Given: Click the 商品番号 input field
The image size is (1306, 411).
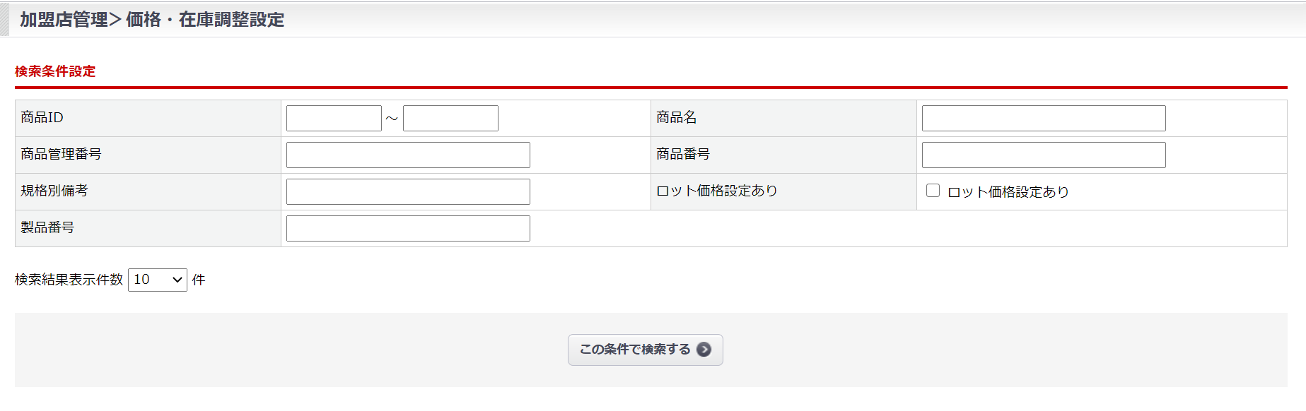Looking at the screenshot, I should click(x=1043, y=155).
